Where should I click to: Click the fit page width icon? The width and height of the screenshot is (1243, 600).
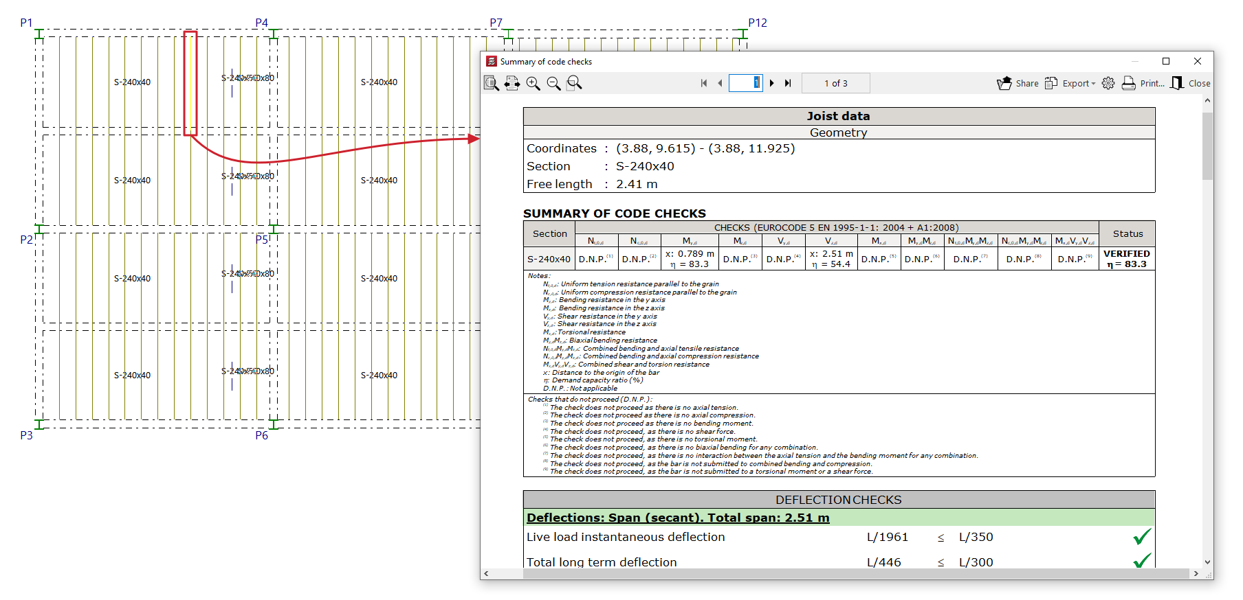click(512, 83)
